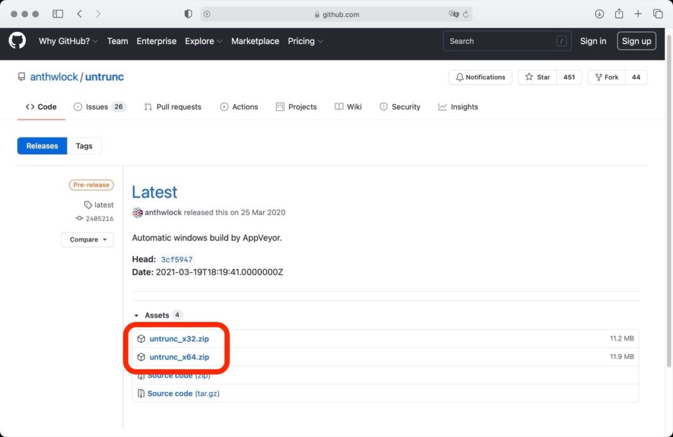Expand the Why GitHub? dropdown
Screen dimensions: 673x437
click(x=68, y=41)
